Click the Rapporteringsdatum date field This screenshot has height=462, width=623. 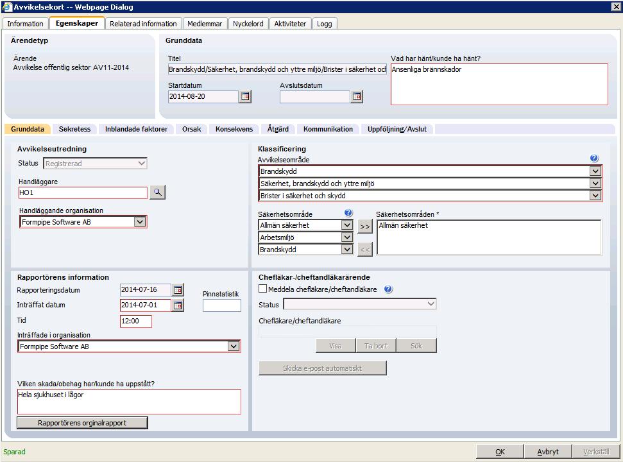tap(146, 289)
